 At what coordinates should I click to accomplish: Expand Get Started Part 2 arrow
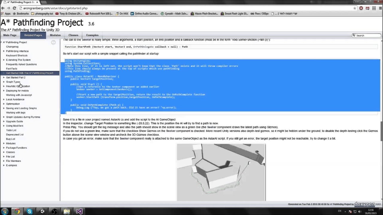4,77
